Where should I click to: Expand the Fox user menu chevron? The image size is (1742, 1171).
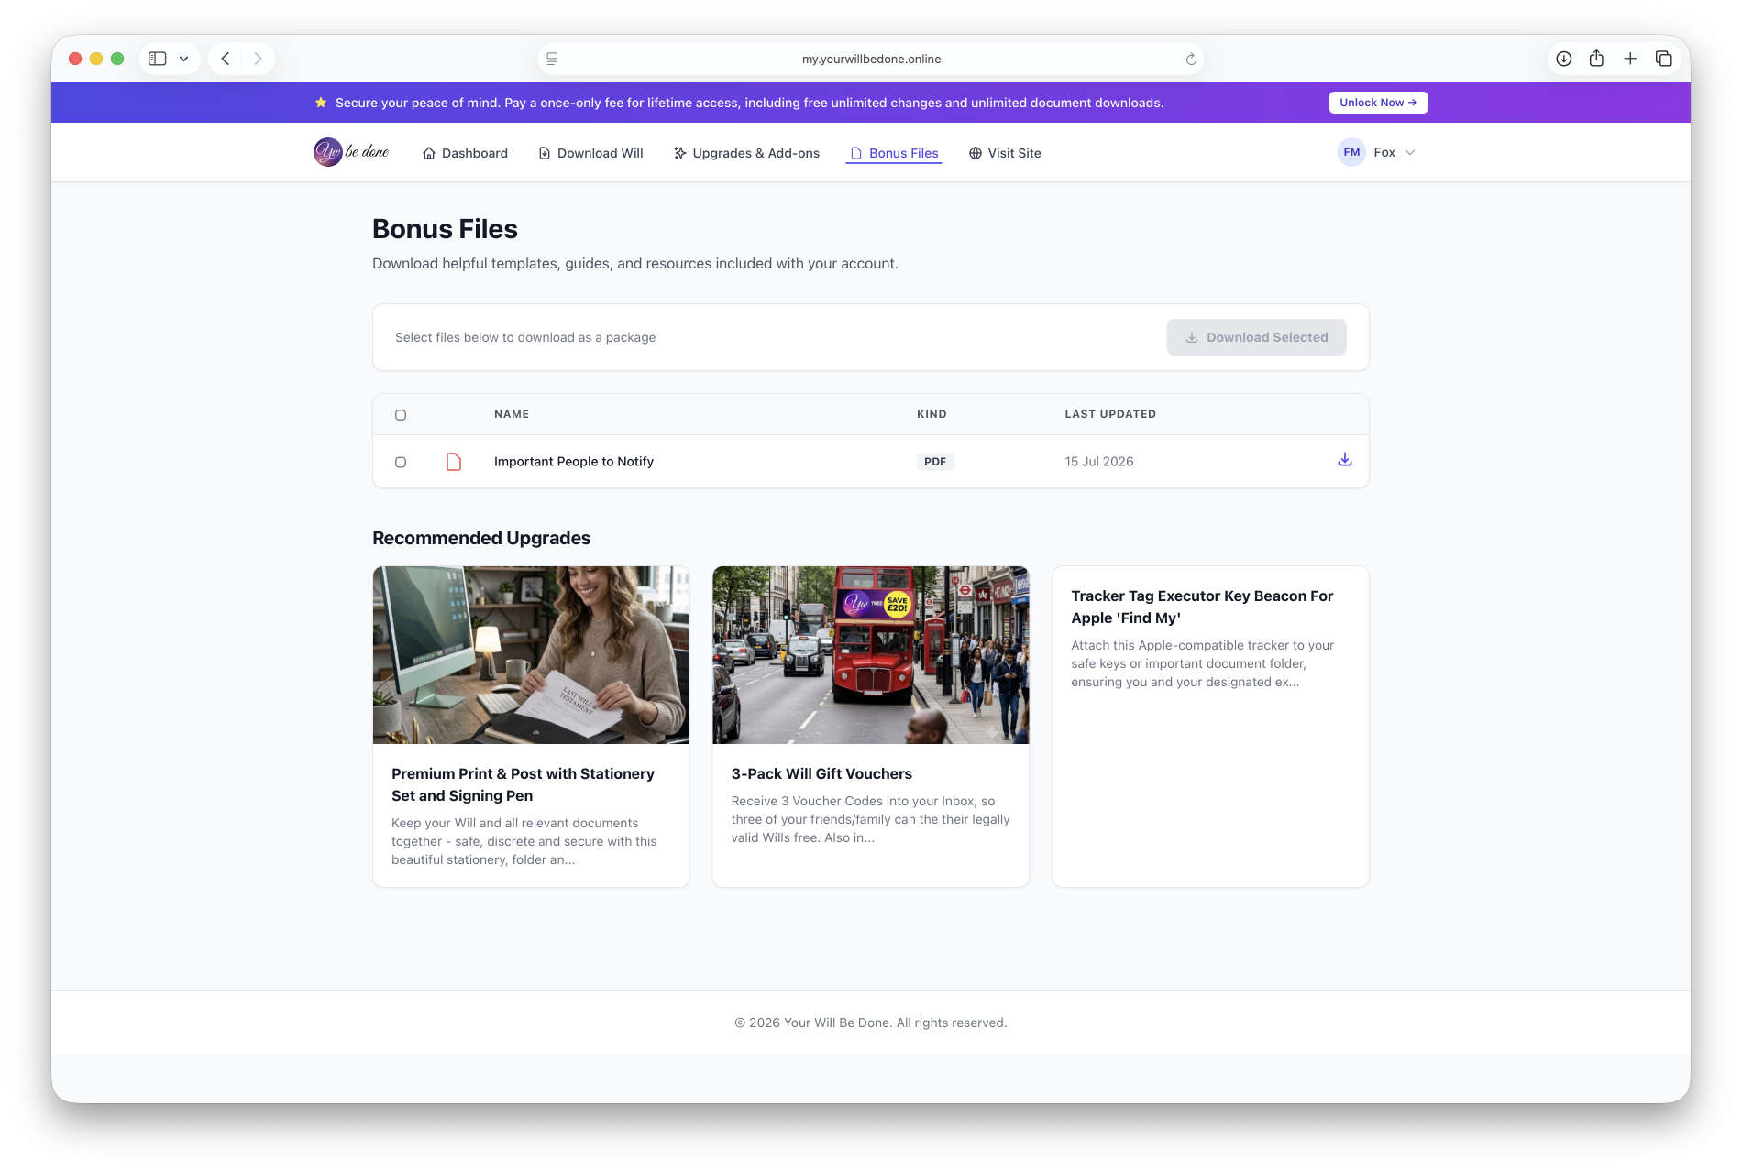point(1410,152)
